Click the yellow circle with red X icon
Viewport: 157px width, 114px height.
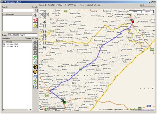point(35,72)
